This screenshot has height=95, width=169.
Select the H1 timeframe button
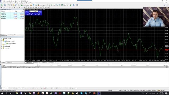[x=38, y=7]
